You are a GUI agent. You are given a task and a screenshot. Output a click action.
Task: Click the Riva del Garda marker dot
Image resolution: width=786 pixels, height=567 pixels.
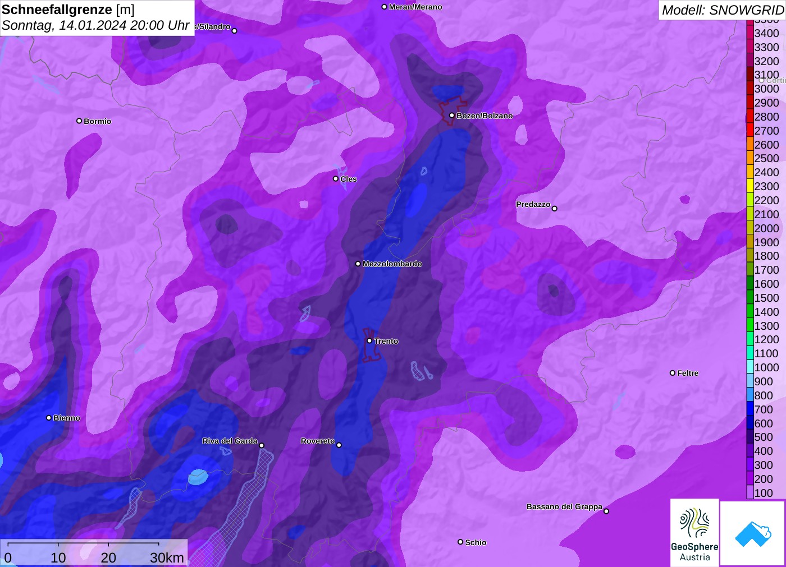(x=262, y=445)
